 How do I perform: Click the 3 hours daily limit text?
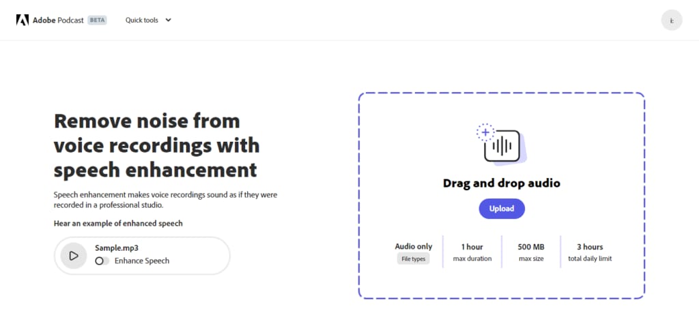coord(590,252)
